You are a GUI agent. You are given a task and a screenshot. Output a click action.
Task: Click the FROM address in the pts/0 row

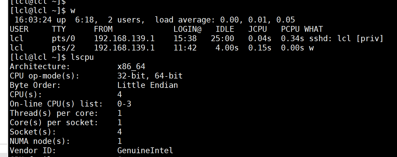tap(124, 39)
